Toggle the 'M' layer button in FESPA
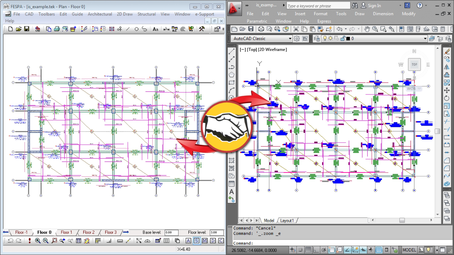 [x=205, y=241]
